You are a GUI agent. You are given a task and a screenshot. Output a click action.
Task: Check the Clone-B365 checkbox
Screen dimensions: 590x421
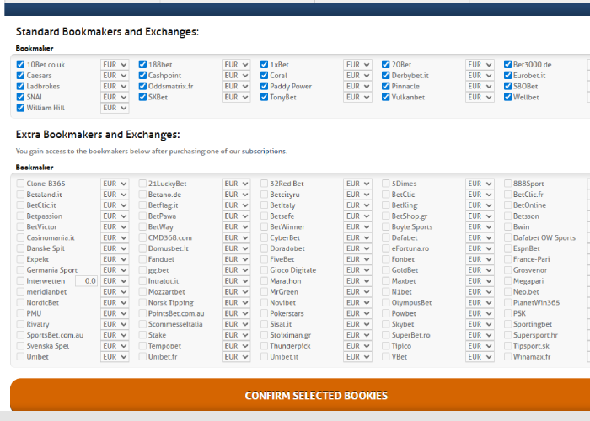[x=20, y=184]
